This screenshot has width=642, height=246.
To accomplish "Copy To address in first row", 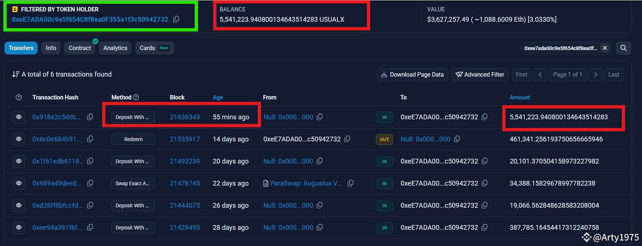I will tap(485, 117).
